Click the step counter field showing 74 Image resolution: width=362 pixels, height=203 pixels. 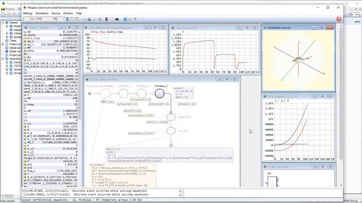click(49, 19)
